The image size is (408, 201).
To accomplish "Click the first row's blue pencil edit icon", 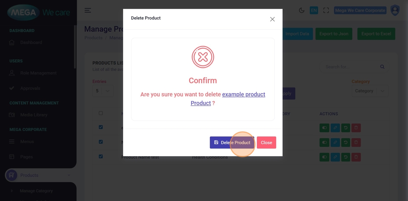I will pyautogui.click(x=335, y=128).
